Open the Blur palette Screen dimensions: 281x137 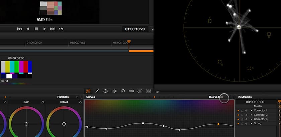pos(123,91)
